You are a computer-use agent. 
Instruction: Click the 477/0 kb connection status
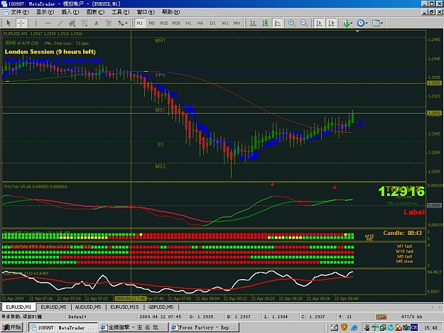pos(411,317)
